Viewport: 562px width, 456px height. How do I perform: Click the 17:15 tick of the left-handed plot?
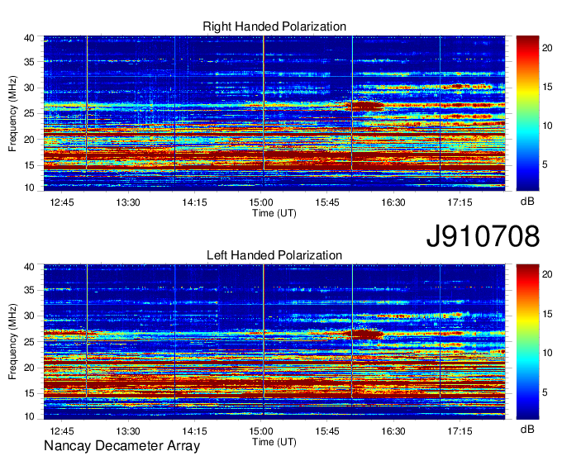(x=460, y=431)
